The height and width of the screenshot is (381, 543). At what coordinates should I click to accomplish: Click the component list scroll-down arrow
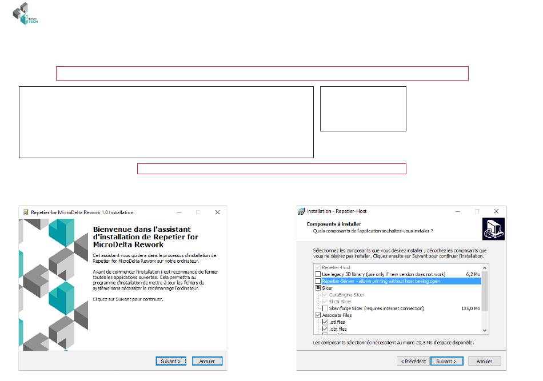485,331
